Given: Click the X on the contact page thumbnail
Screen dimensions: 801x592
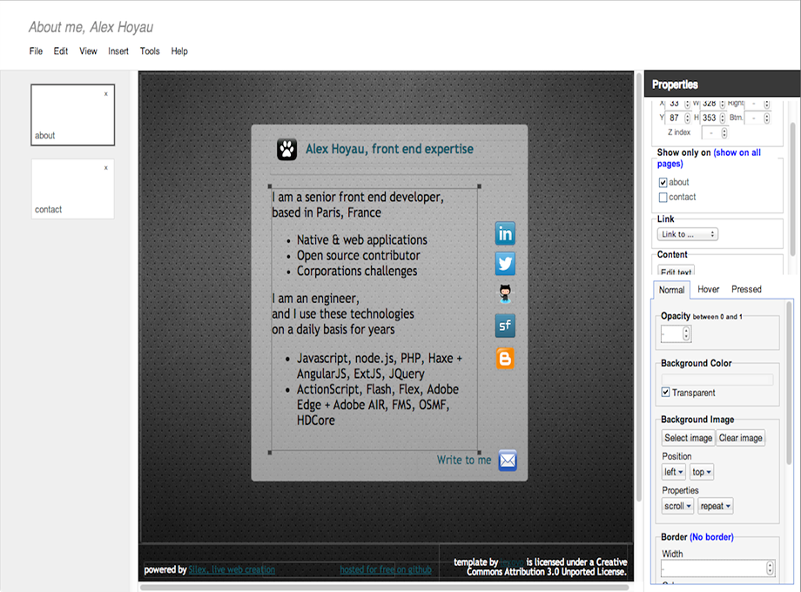Looking at the screenshot, I should click(x=106, y=166).
